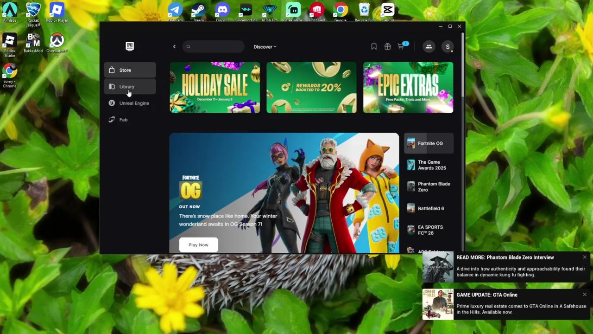Open the Rewards Boosted to 20% banner
593x334 pixels.
click(311, 88)
